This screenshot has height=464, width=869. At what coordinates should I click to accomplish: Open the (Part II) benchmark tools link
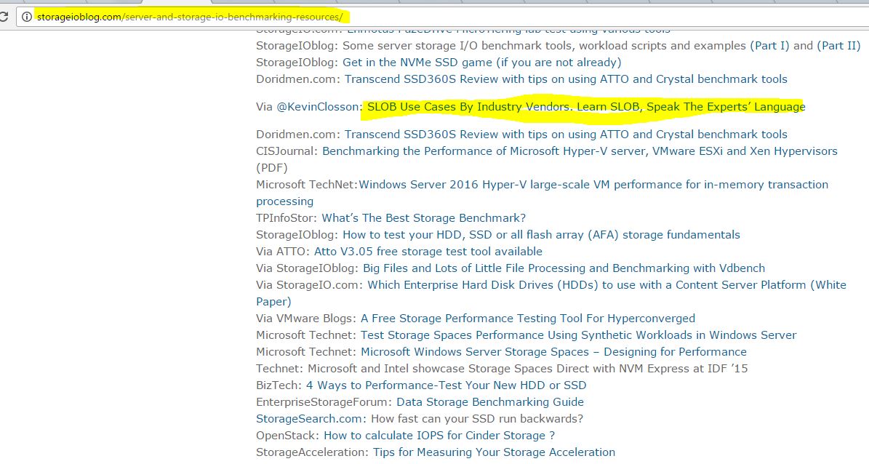(x=838, y=45)
